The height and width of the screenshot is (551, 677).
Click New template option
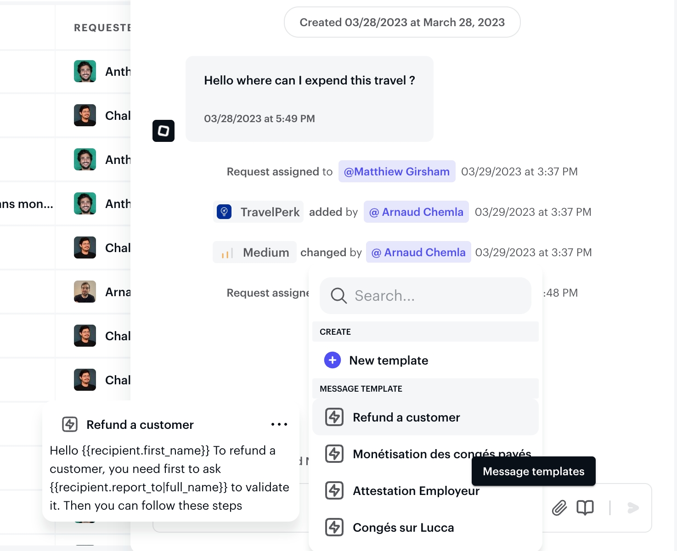(389, 360)
